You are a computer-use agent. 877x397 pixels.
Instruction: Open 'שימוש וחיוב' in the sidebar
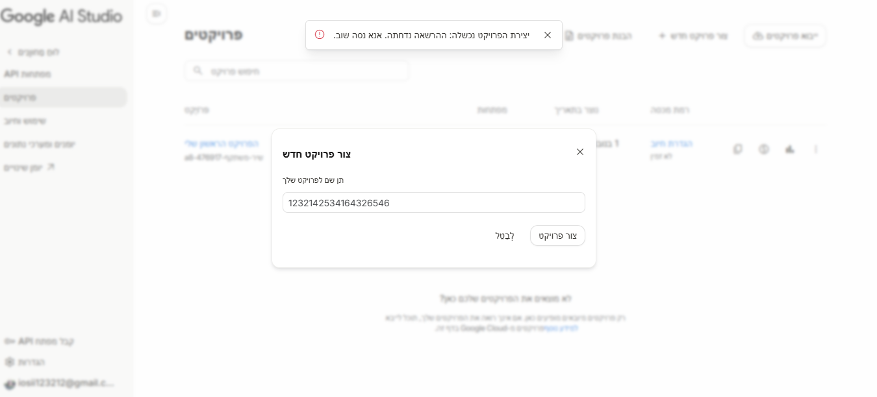25,121
